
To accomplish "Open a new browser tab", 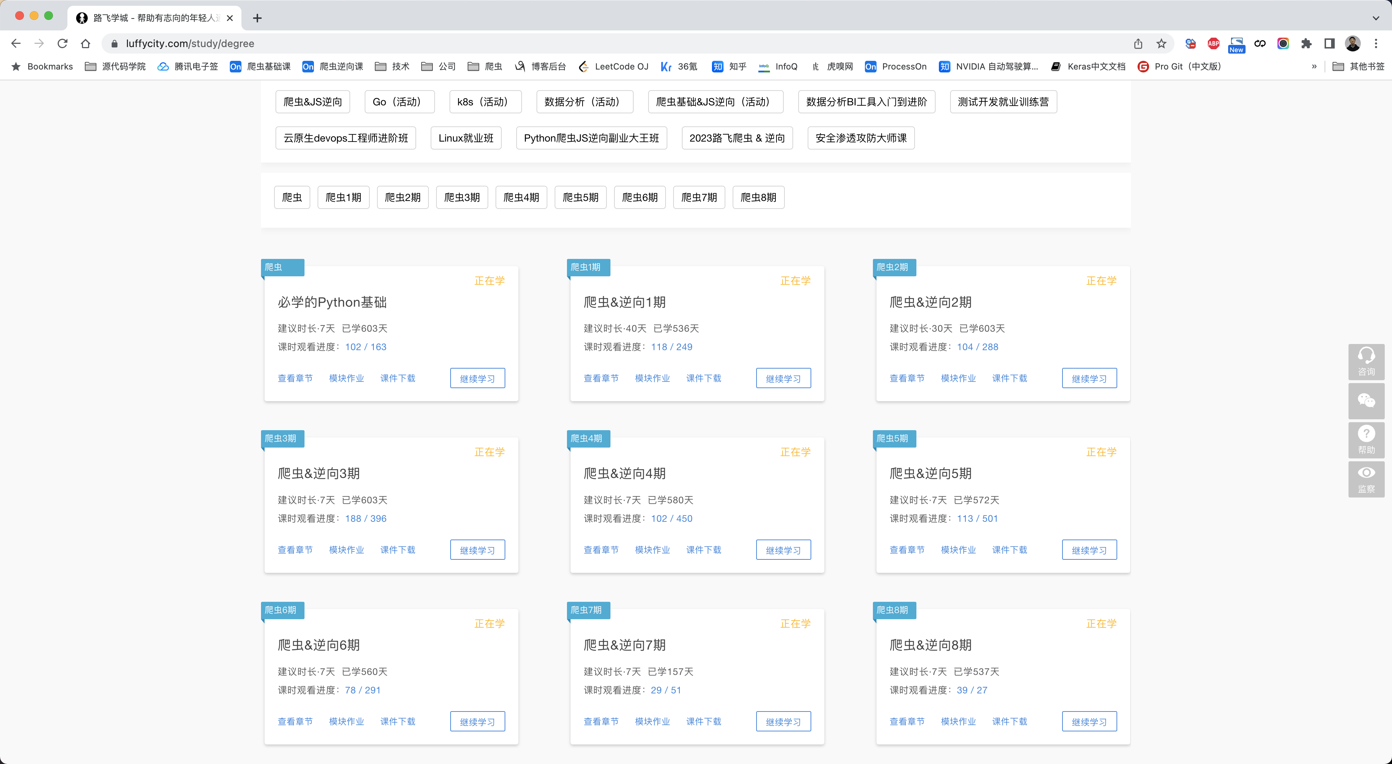I will click(x=257, y=18).
